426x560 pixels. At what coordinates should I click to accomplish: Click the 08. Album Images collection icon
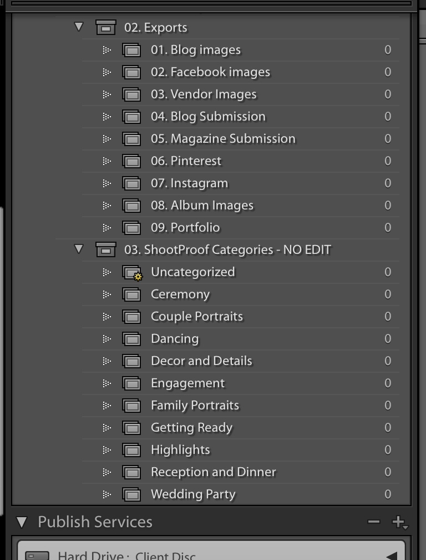131,206
